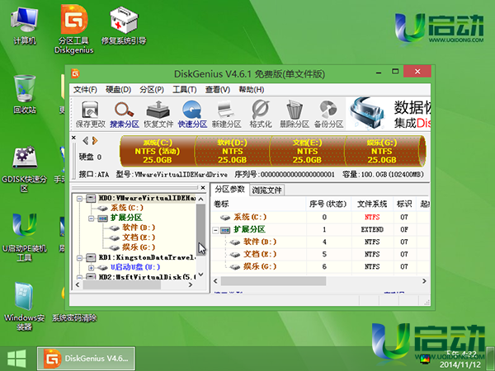Switch to the 浏览文件 tab
The height and width of the screenshot is (371, 495).
[266, 190]
